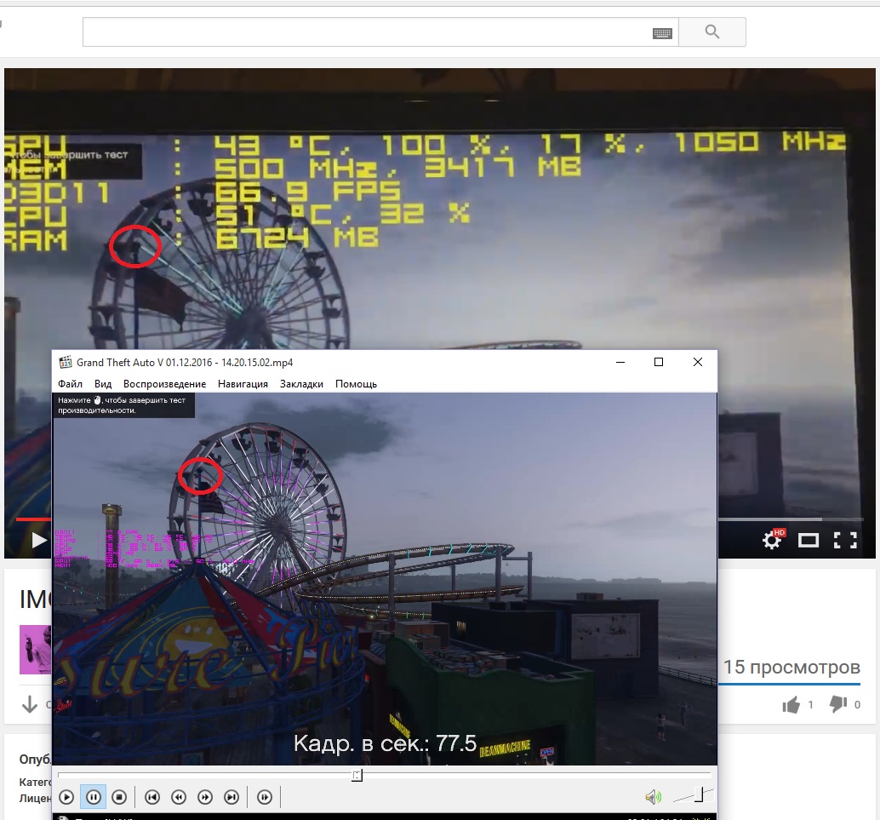Switch YouTube player to theater mode

coord(809,541)
